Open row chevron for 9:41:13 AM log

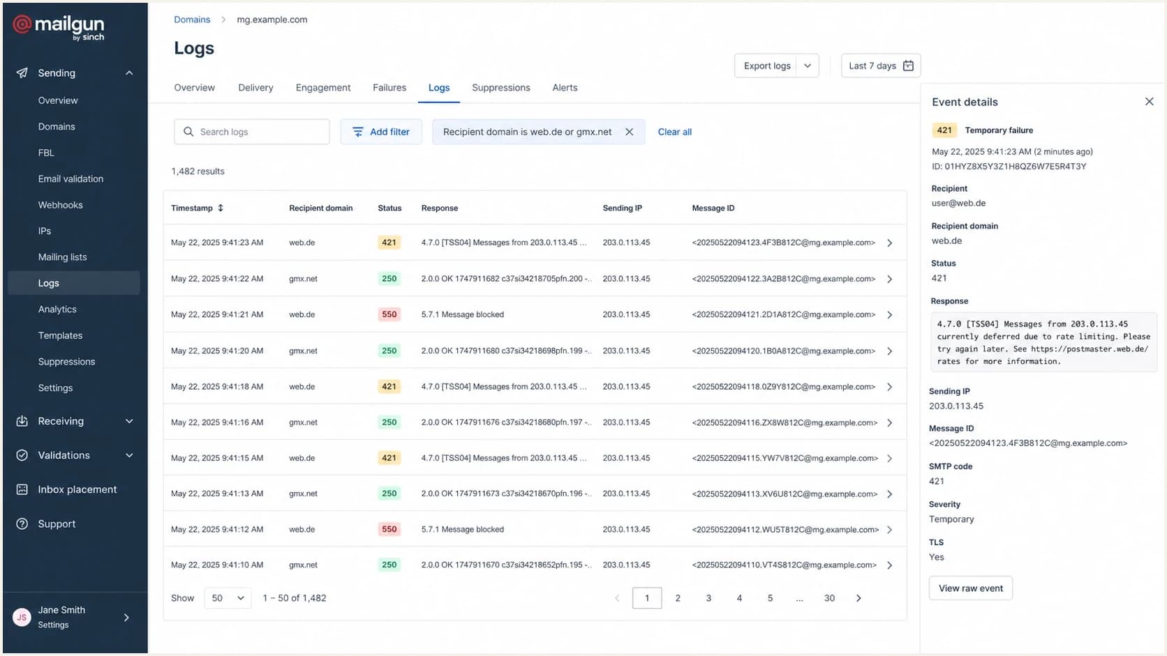(890, 494)
